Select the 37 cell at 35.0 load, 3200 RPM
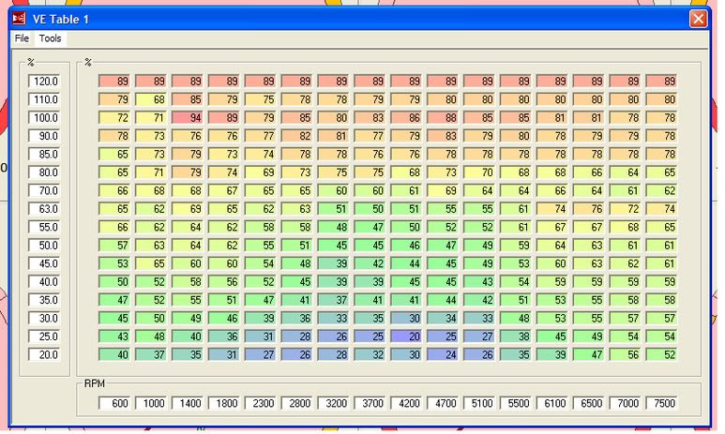The image size is (725, 434). (x=333, y=300)
